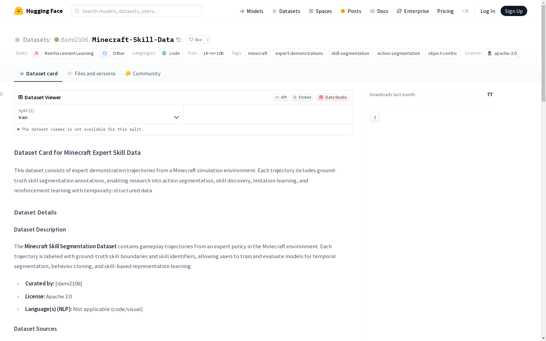The image size is (546, 341).
Task: Switch to Files and versions tab
Action: click(x=91, y=74)
